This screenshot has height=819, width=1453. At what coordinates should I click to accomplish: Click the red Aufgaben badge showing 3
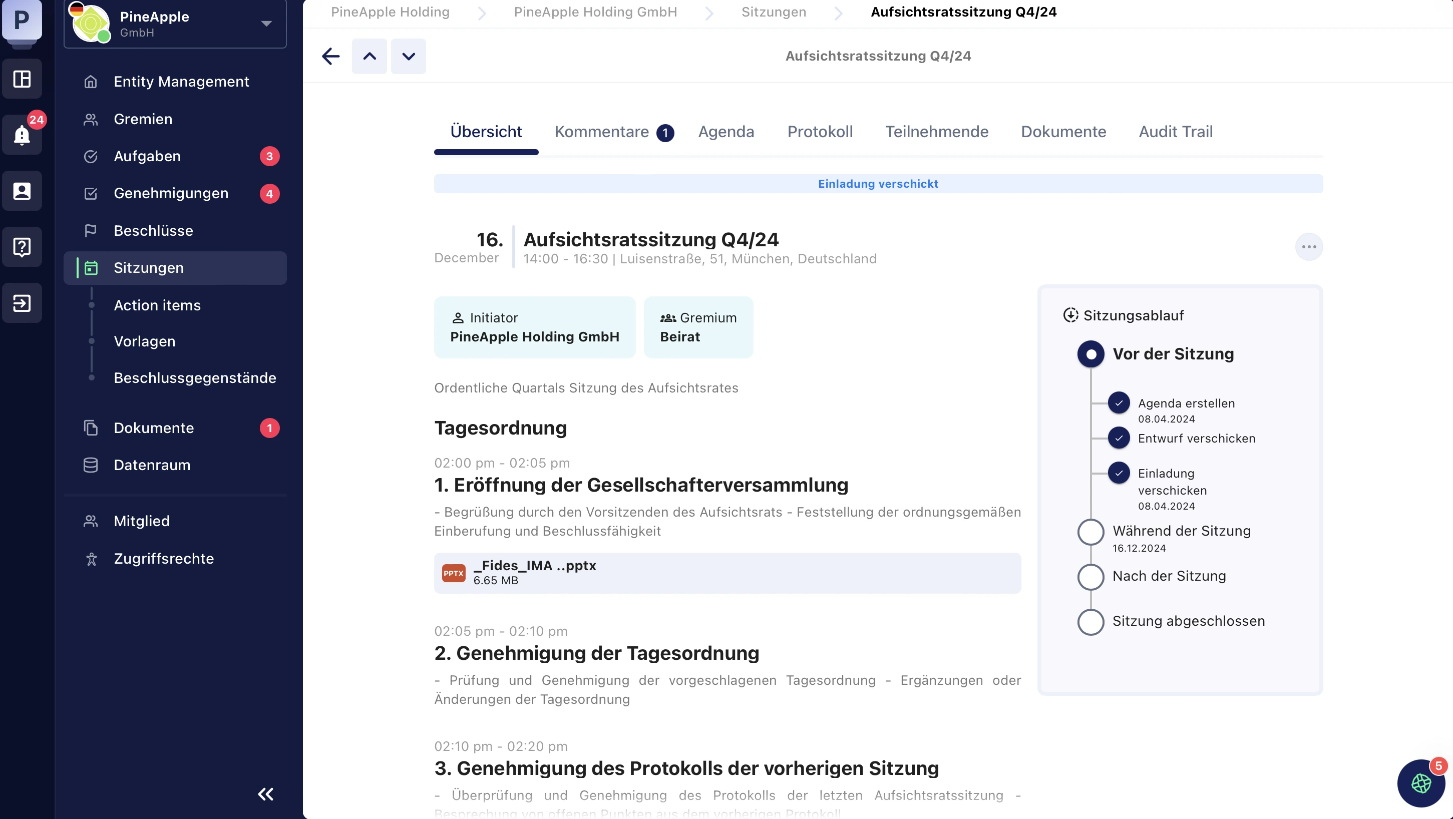pos(269,156)
